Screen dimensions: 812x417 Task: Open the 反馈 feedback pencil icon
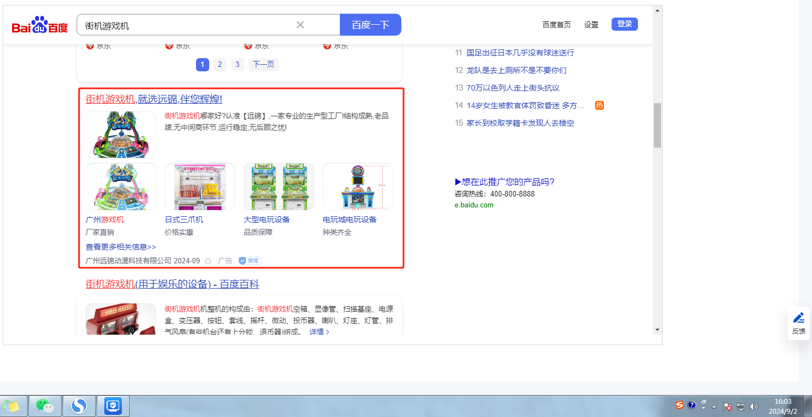coord(799,323)
